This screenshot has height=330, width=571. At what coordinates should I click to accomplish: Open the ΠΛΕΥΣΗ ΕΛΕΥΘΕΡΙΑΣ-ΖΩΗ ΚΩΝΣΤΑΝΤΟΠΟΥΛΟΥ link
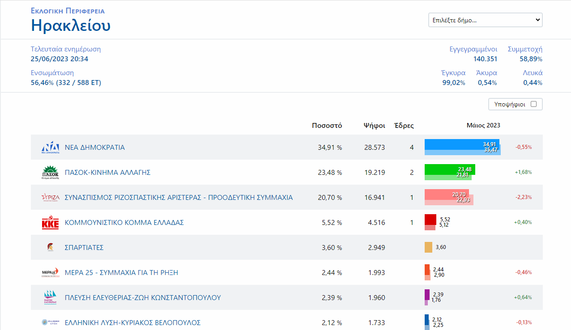143,298
